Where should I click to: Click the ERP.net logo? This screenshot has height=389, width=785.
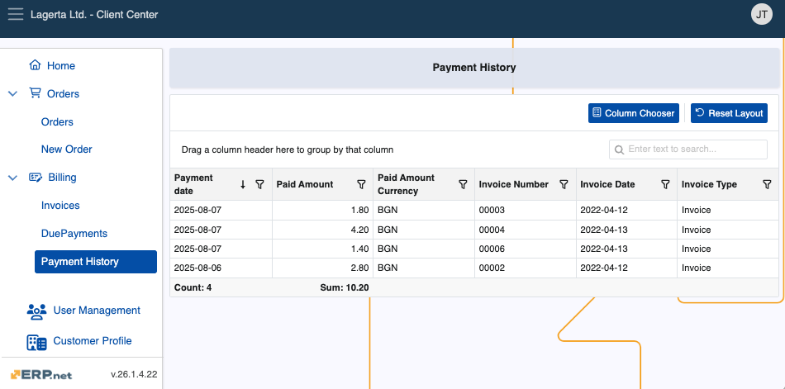click(41, 374)
